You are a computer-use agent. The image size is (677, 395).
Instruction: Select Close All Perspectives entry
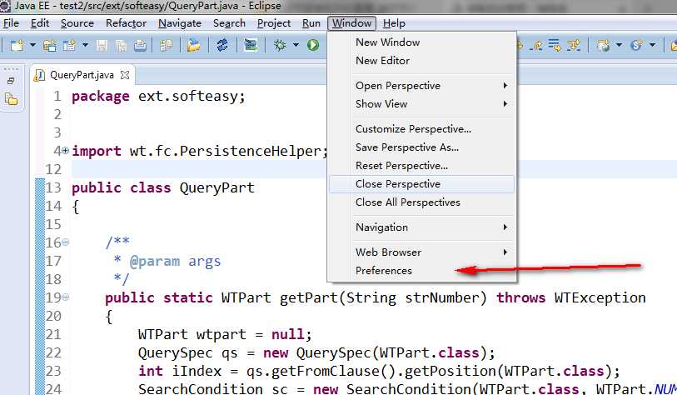coord(422,202)
